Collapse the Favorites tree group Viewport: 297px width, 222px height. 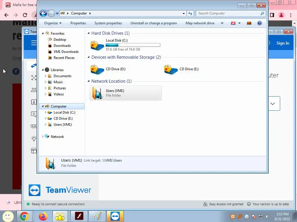point(43,34)
